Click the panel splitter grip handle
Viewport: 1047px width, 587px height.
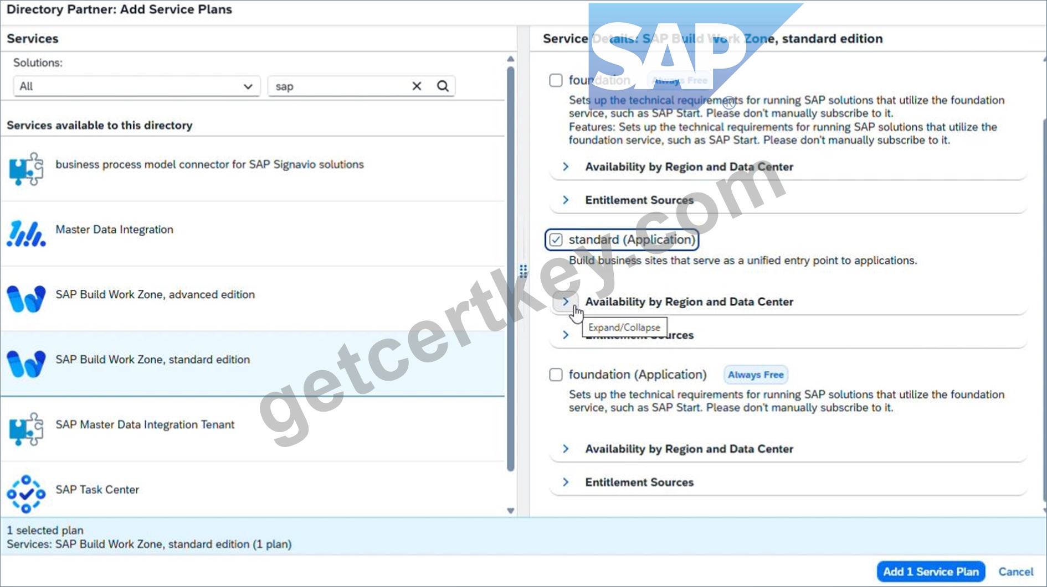523,271
